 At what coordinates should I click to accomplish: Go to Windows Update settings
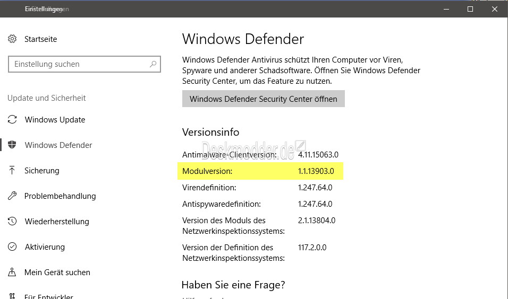coord(55,120)
